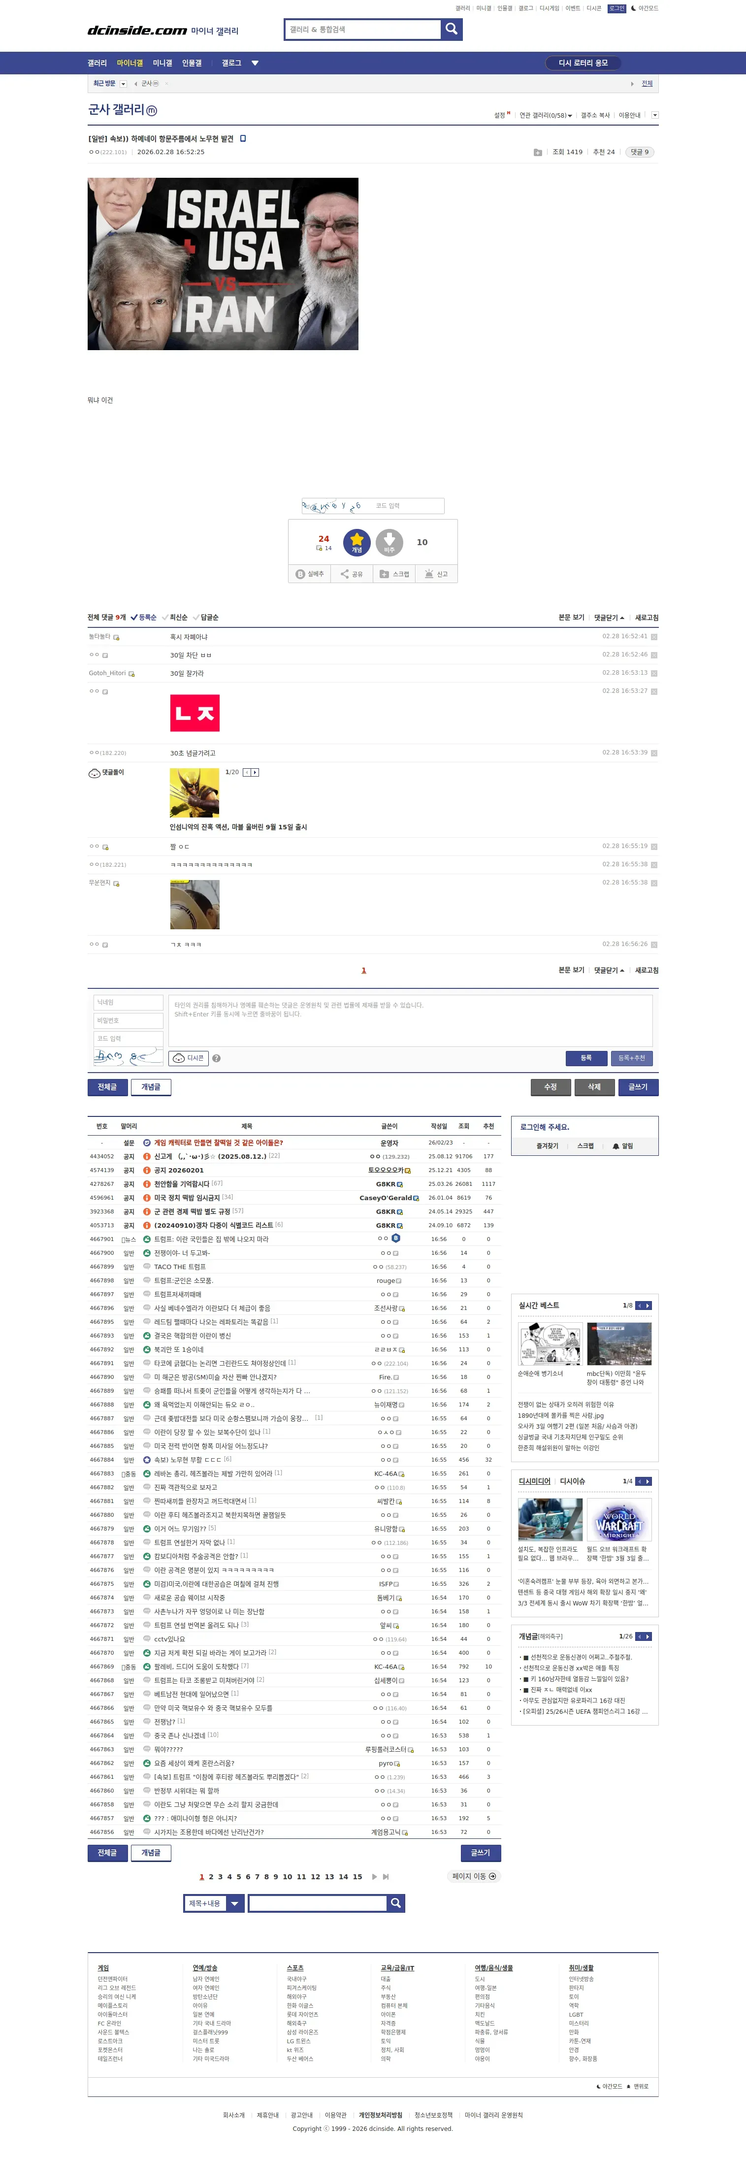The height and width of the screenshot is (2157, 746).
Task: Click the bottom list search magnifier
Action: pos(396,1903)
